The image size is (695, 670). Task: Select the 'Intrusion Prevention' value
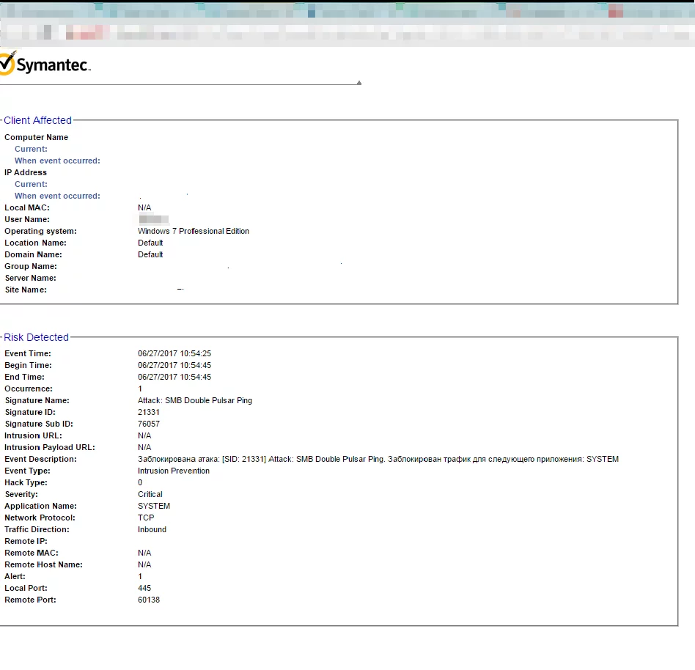pyautogui.click(x=174, y=471)
